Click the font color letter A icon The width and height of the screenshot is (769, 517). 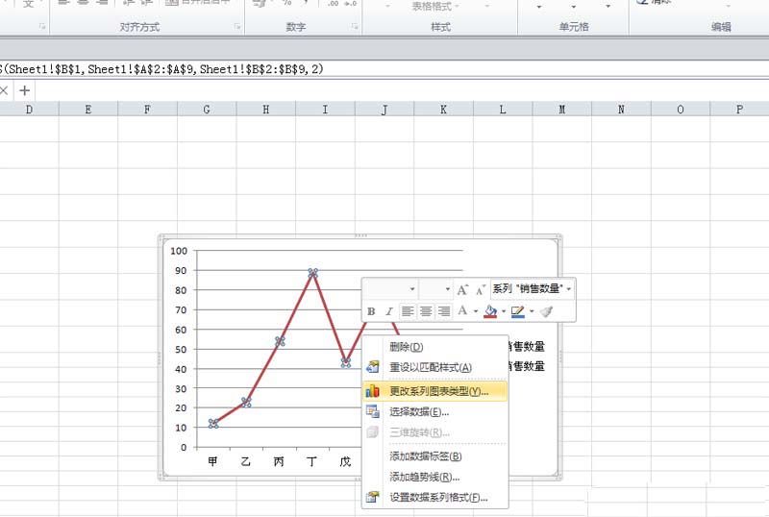tap(462, 310)
